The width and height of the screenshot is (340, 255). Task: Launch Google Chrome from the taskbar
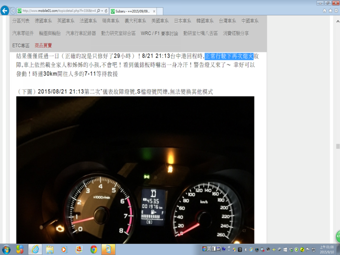click(93, 250)
